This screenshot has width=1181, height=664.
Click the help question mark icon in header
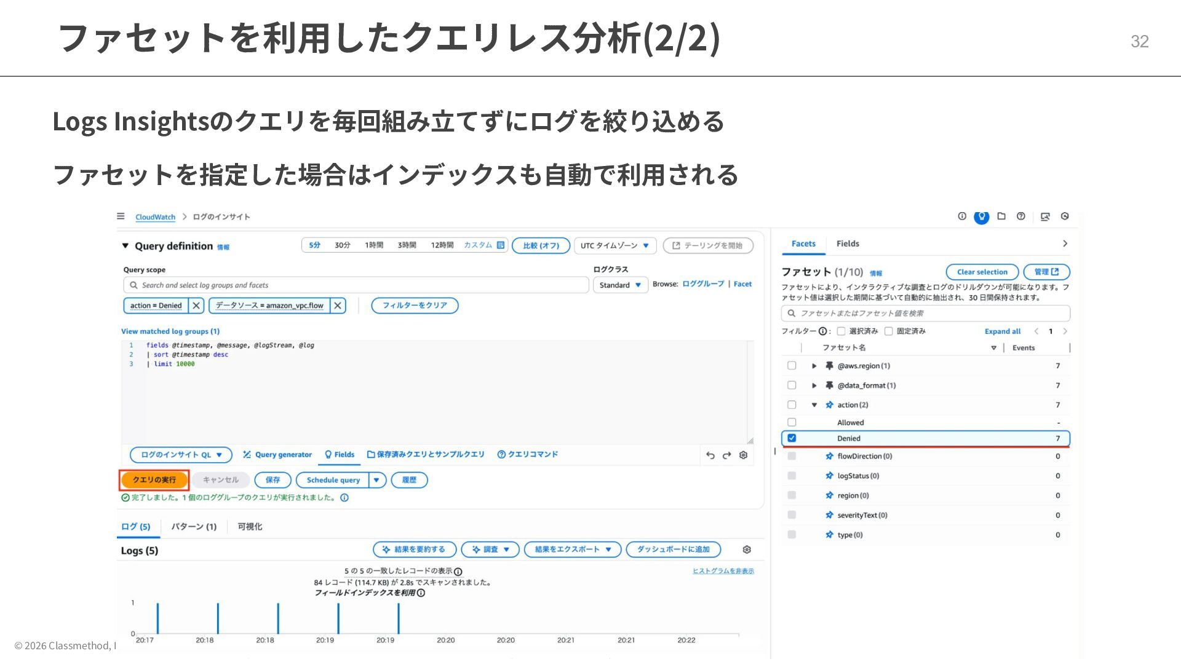pos(1021,216)
